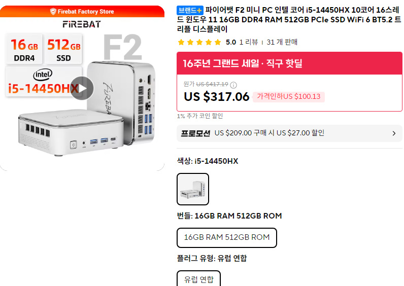
Task: Click the info icon beside original price
Action: pyautogui.click(x=233, y=85)
